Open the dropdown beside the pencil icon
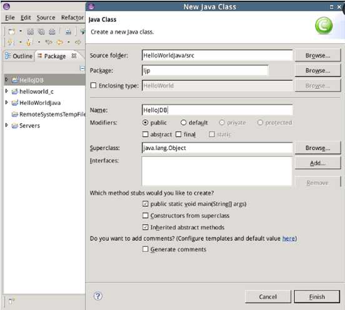This screenshot has height=310, width=345. tap(39, 42)
